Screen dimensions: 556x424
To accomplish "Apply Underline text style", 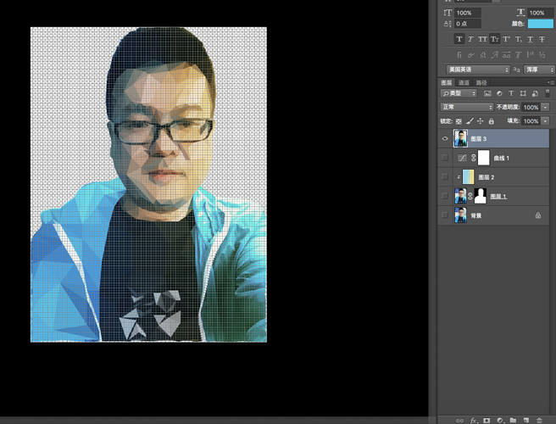I will click(530, 39).
